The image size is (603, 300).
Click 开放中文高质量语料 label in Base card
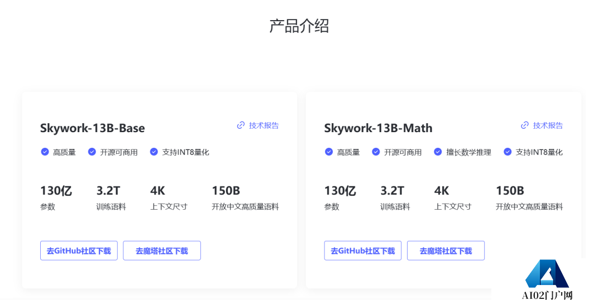click(x=245, y=207)
